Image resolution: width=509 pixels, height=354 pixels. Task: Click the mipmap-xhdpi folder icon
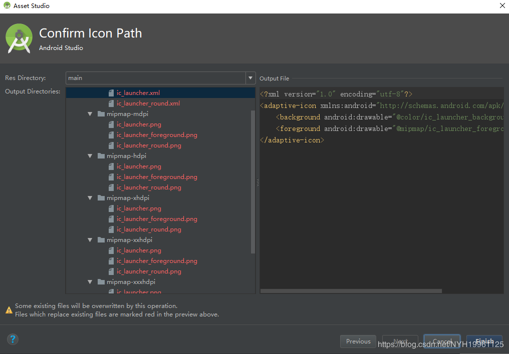[x=101, y=198]
